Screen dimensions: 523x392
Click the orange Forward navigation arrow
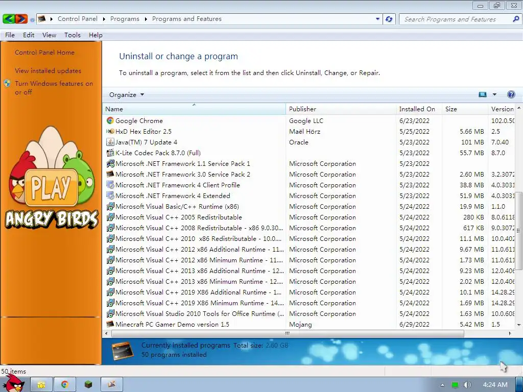[21, 19]
